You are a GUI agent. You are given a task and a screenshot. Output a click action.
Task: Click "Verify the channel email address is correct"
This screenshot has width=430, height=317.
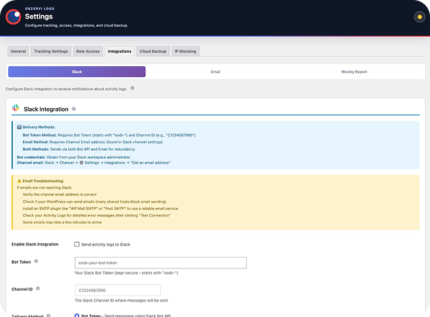point(59,195)
